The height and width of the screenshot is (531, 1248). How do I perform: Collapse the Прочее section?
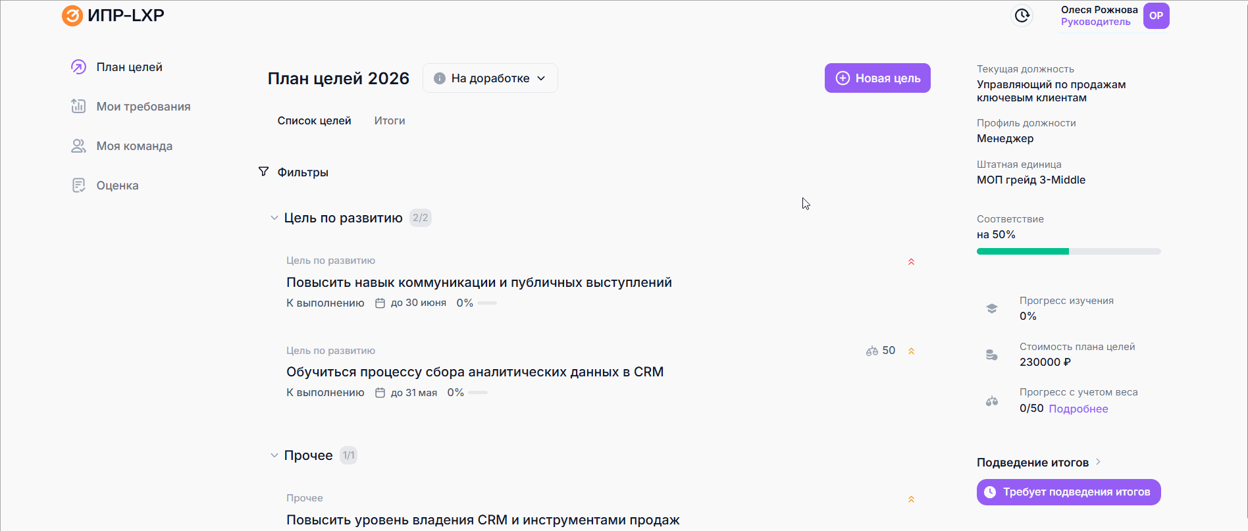pos(274,455)
